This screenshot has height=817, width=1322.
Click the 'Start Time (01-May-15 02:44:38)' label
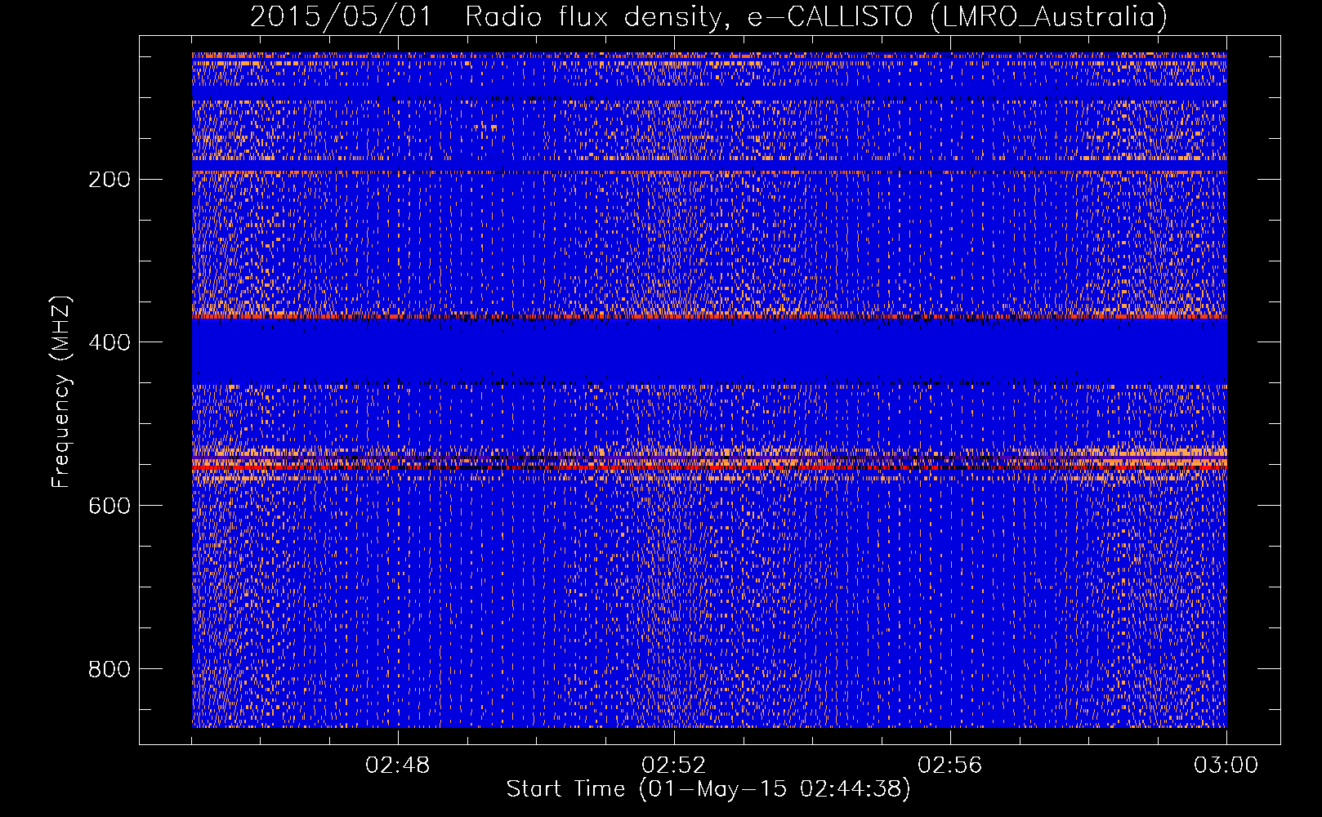[x=708, y=789]
